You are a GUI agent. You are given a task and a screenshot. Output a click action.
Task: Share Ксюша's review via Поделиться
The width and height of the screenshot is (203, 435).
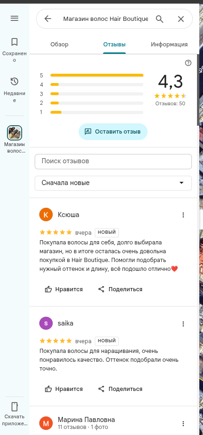[120, 289]
